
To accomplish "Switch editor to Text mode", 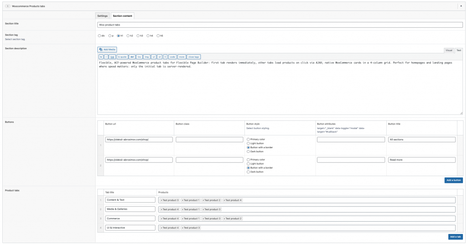I will [459, 50].
